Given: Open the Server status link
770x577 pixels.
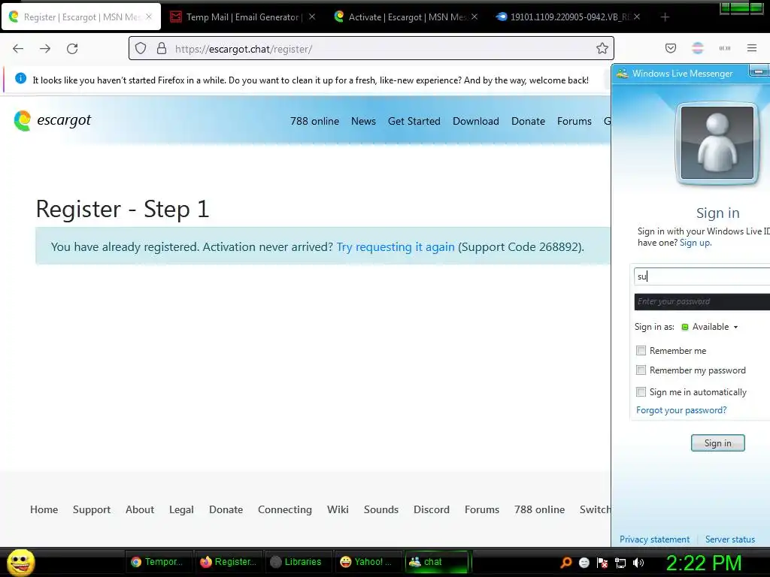Looking at the screenshot, I should (729, 539).
